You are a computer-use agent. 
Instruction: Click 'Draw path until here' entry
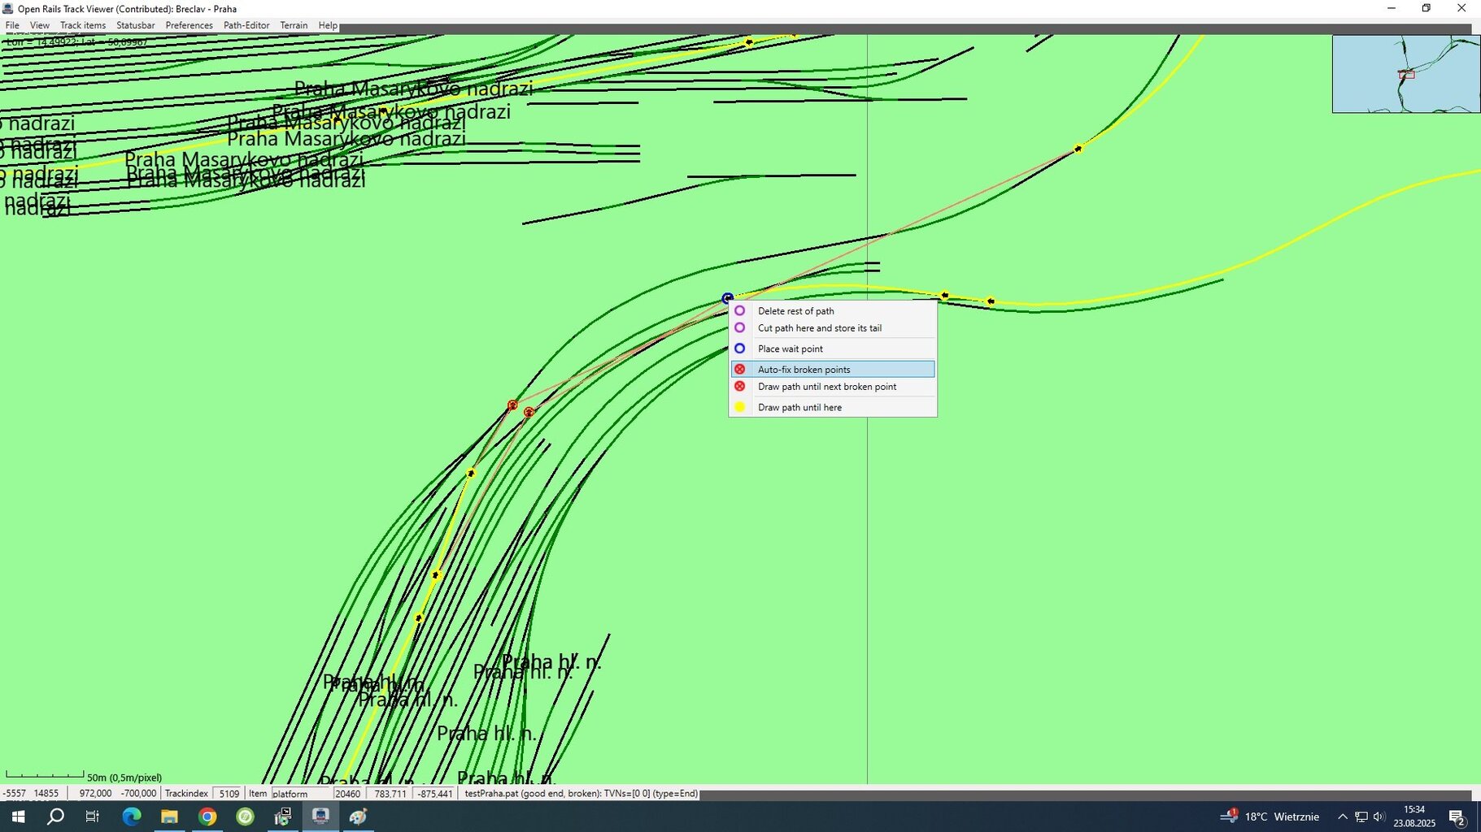(x=799, y=408)
